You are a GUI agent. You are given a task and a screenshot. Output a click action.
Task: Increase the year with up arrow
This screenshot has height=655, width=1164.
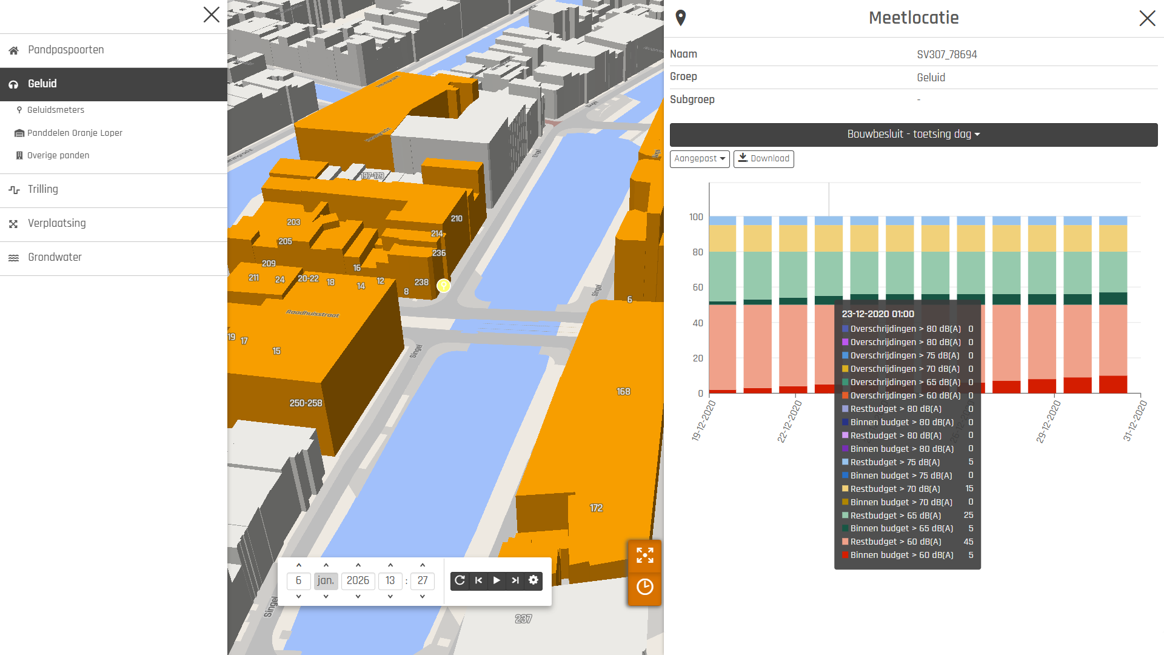click(x=358, y=565)
